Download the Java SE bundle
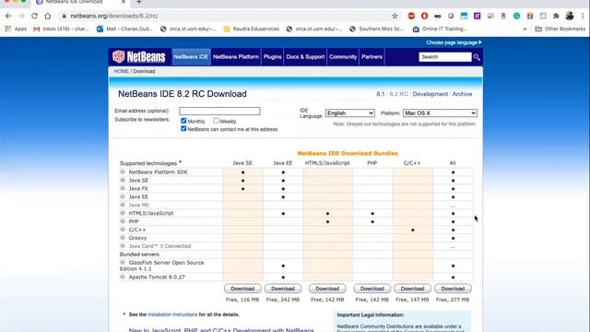The height and width of the screenshot is (332, 590). 242,289
